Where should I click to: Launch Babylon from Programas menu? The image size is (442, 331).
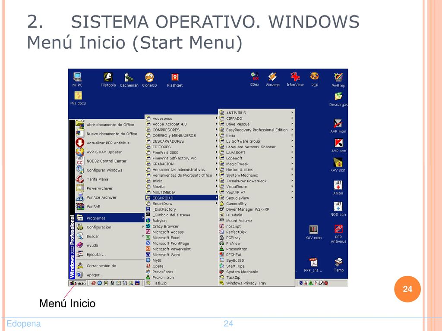pos(182,221)
